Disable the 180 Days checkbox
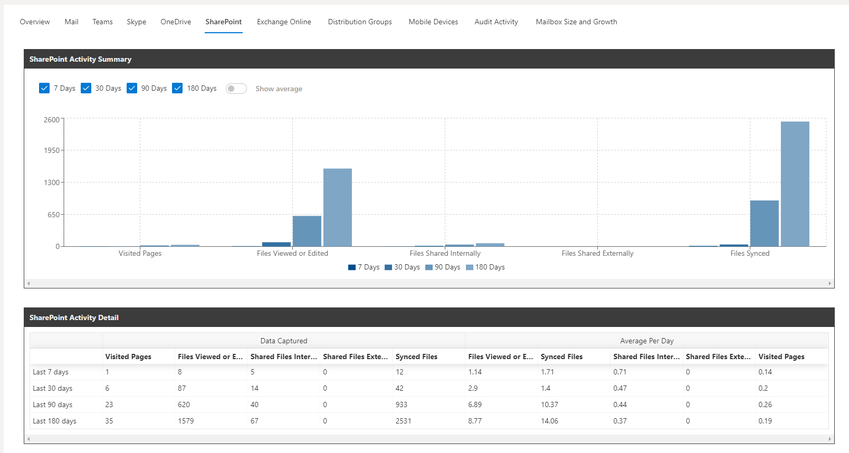 coord(177,88)
